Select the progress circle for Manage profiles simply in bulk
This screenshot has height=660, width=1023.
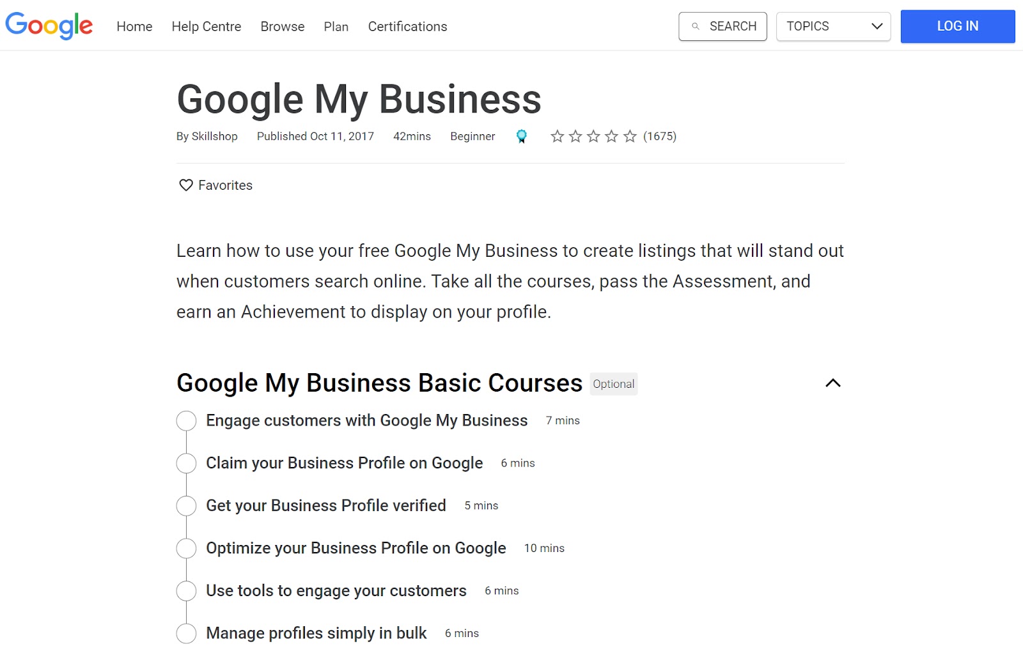(x=186, y=633)
